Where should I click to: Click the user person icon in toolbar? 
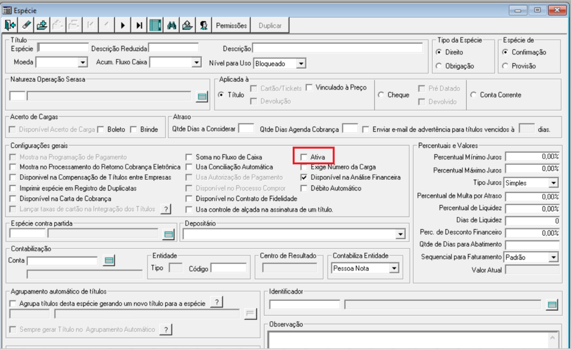pyautogui.click(x=203, y=25)
